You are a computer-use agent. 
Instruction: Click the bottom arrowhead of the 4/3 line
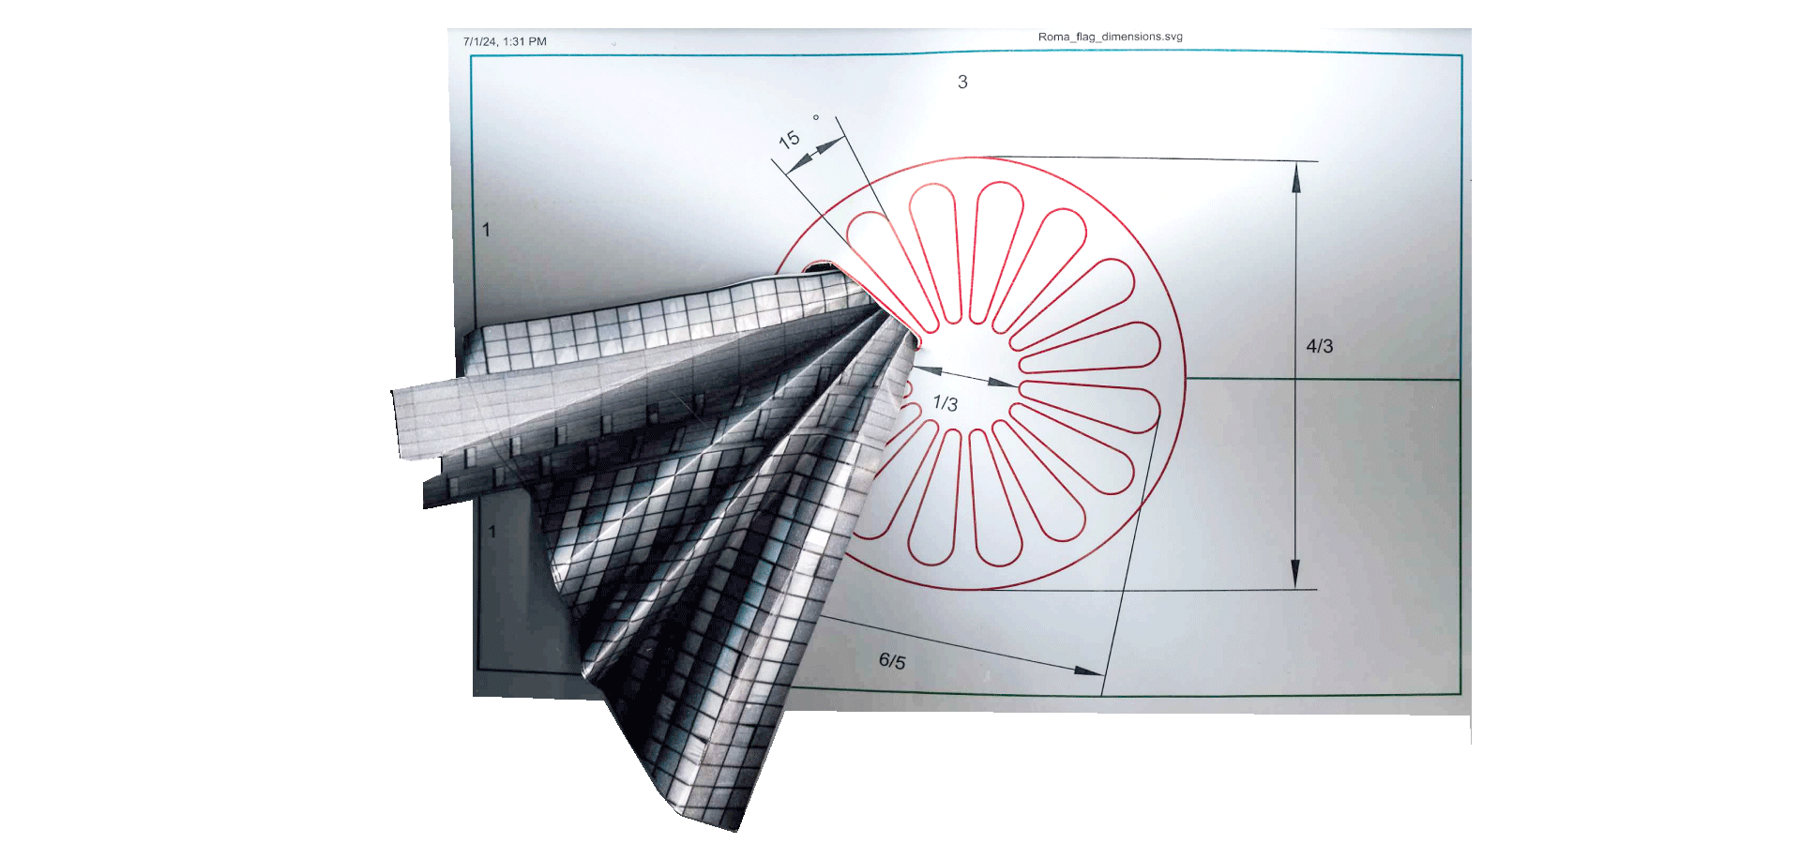click(x=1295, y=574)
